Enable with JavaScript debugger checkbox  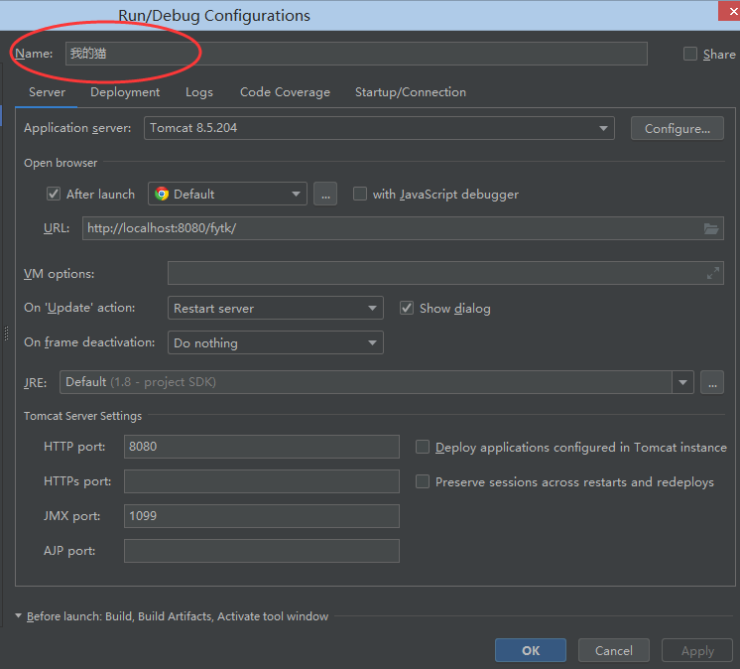(x=360, y=194)
